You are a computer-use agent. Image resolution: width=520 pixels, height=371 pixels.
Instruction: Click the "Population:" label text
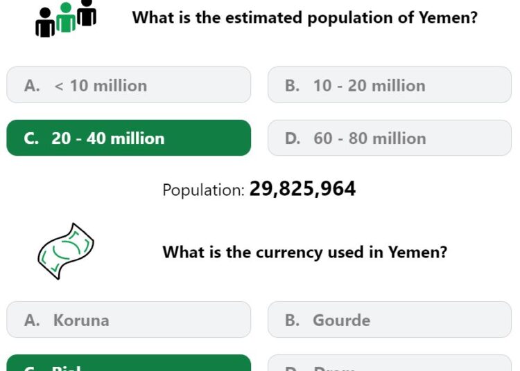pos(203,190)
